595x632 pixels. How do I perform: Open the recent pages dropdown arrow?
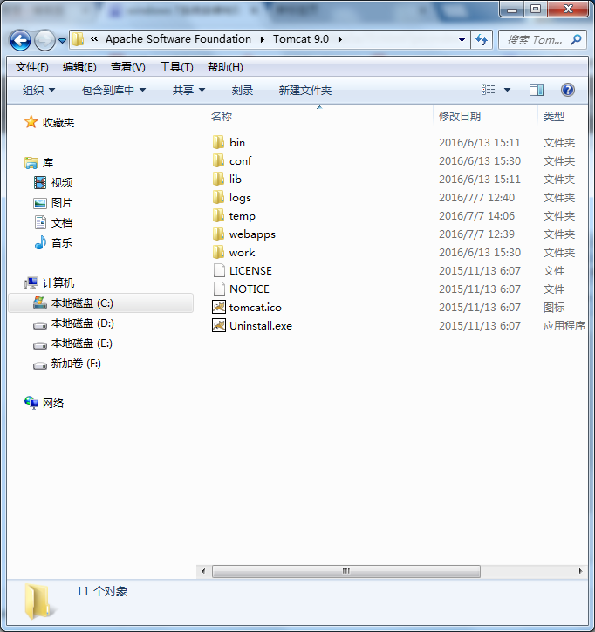(x=62, y=40)
